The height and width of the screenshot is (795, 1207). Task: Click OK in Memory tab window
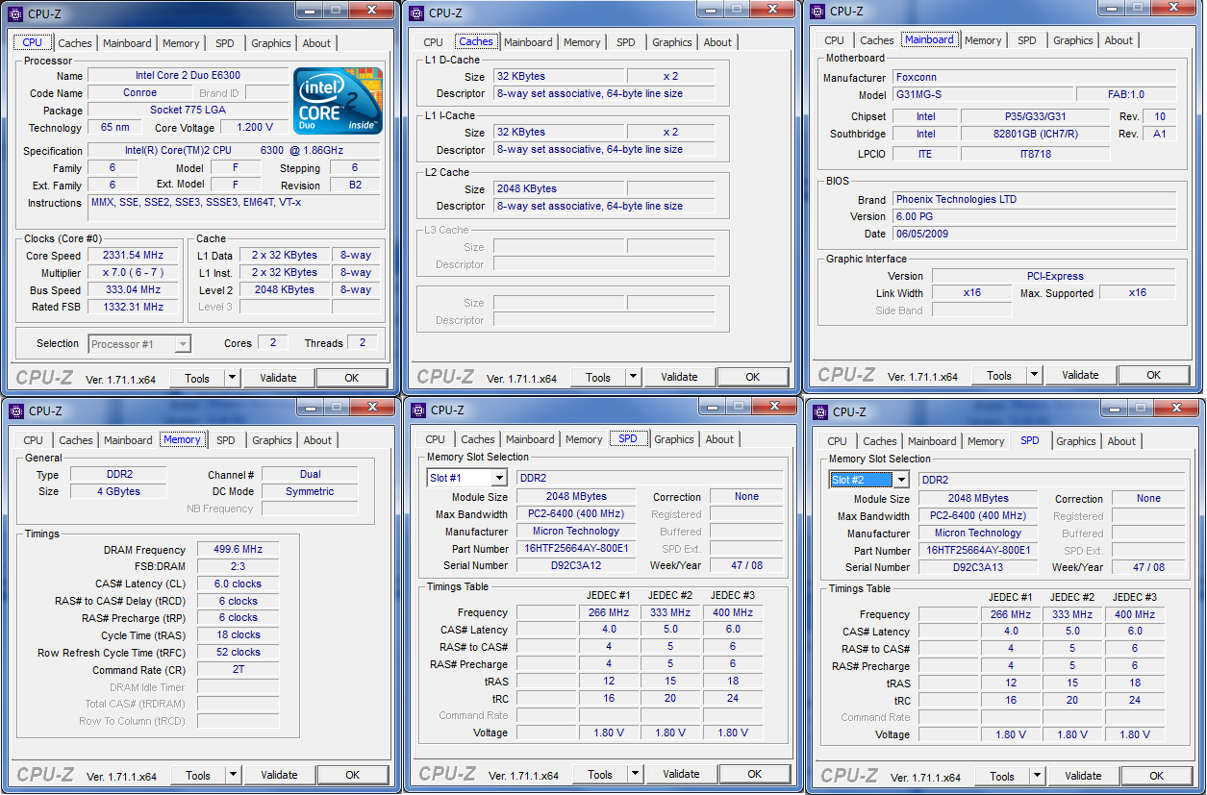(353, 775)
